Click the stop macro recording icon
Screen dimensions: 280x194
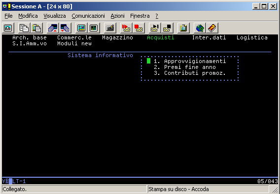pos(139,28)
